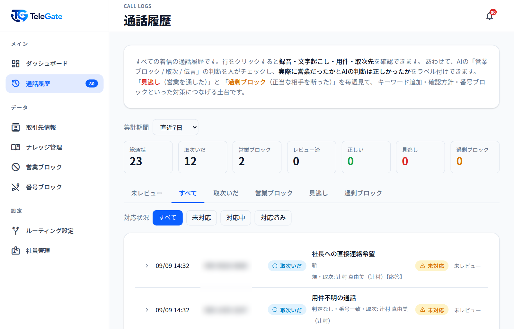Go to ナレッジ管理 page
The height and width of the screenshot is (329, 514).
55,147
